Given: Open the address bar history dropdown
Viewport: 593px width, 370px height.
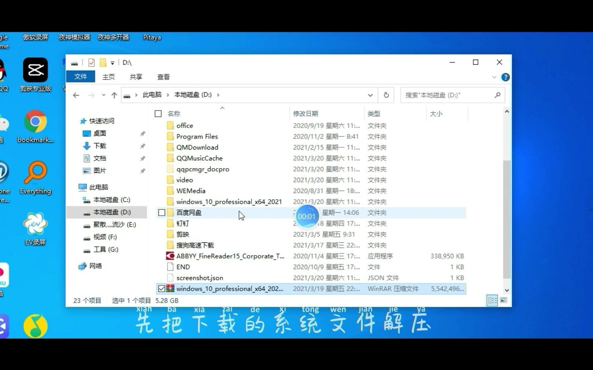Looking at the screenshot, I should (x=370, y=95).
